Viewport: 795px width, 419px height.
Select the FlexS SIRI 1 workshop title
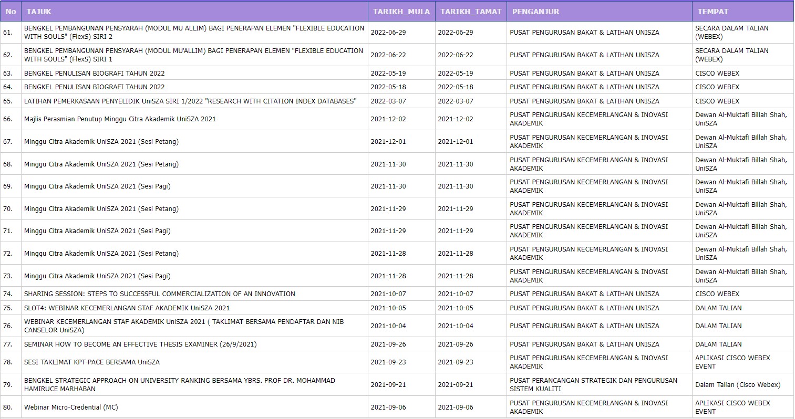pyautogui.click(x=193, y=55)
